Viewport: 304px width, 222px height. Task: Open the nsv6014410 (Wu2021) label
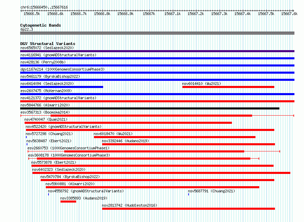(202, 84)
